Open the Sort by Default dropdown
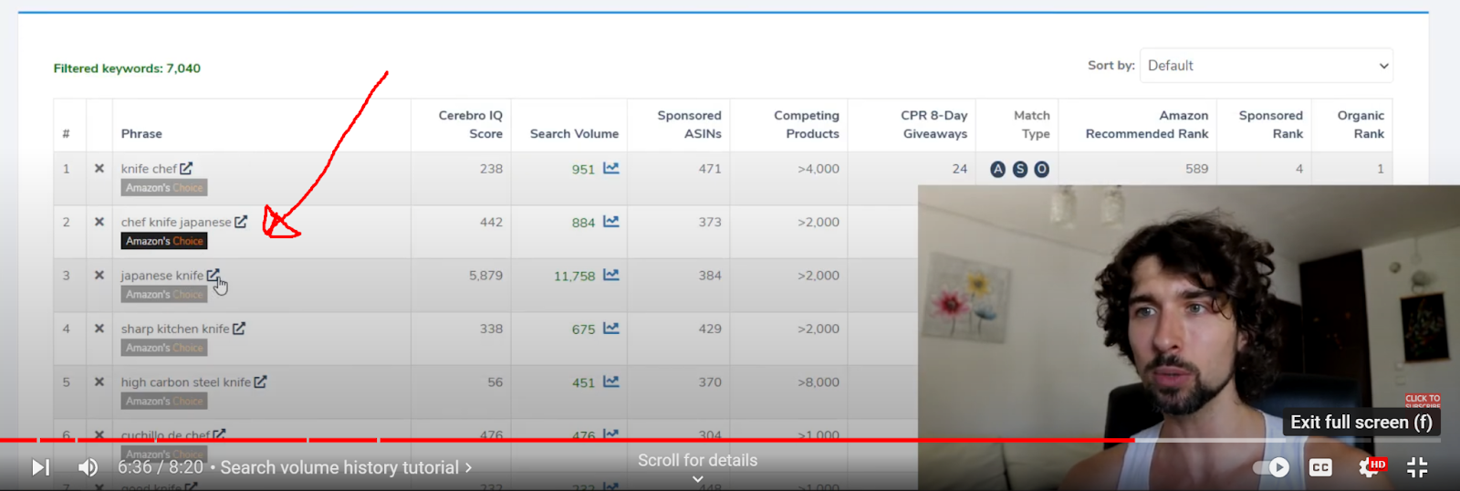Viewport: 1460px width, 491px height. pos(1267,66)
